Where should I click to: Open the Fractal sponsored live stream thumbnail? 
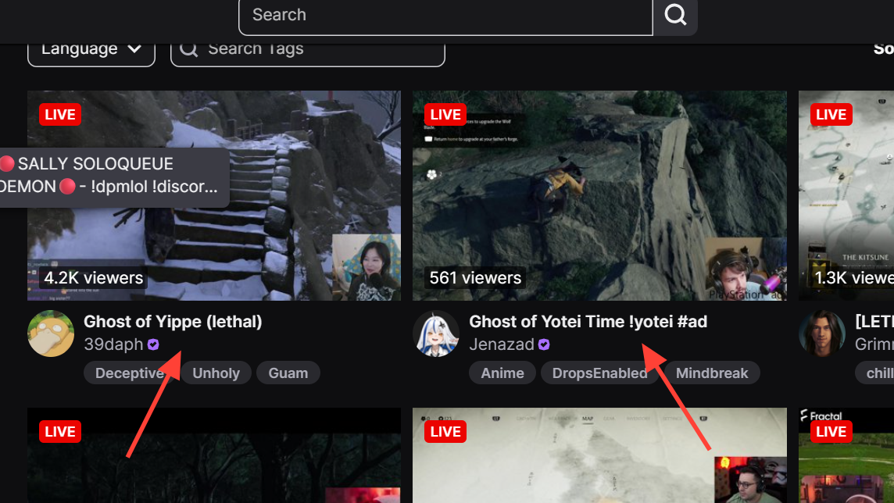point(846,455)
